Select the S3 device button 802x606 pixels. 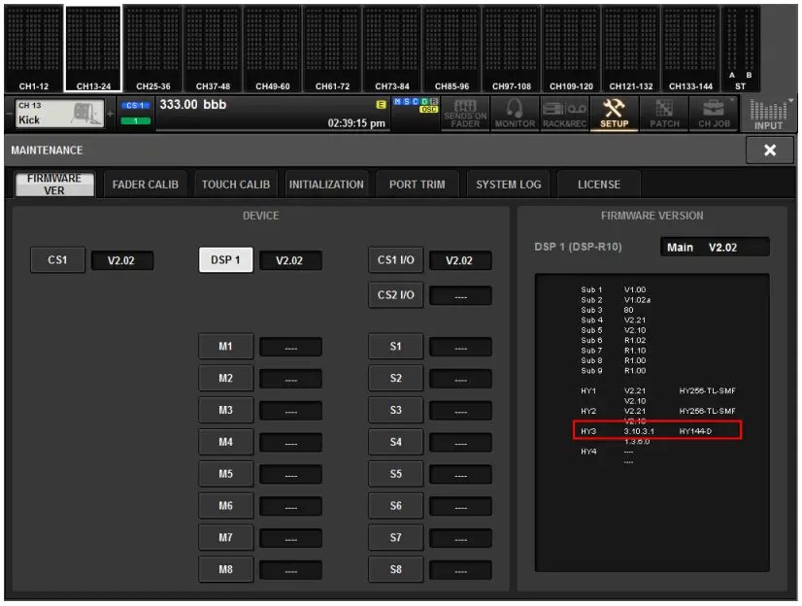coord(395,410)
